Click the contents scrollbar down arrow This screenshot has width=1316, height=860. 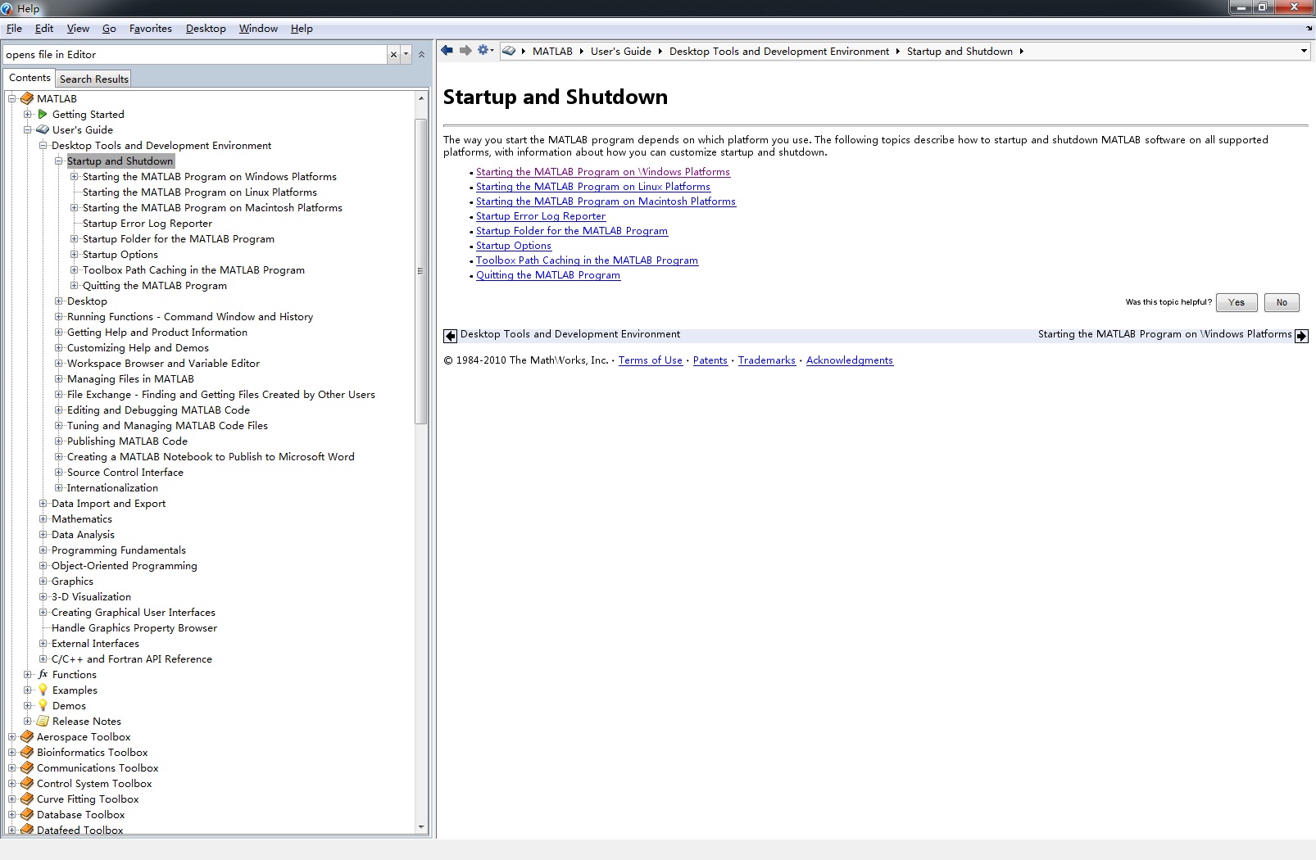coord(421,827)
